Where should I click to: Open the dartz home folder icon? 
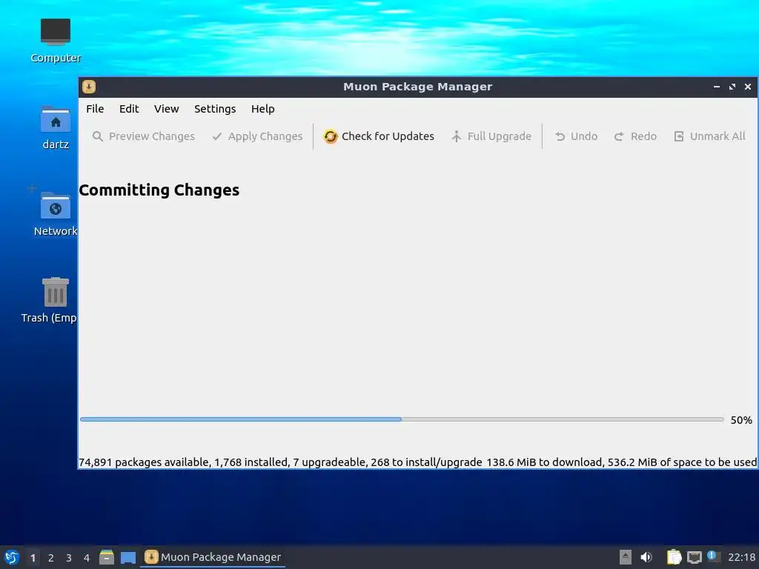[x=56, y=127]
